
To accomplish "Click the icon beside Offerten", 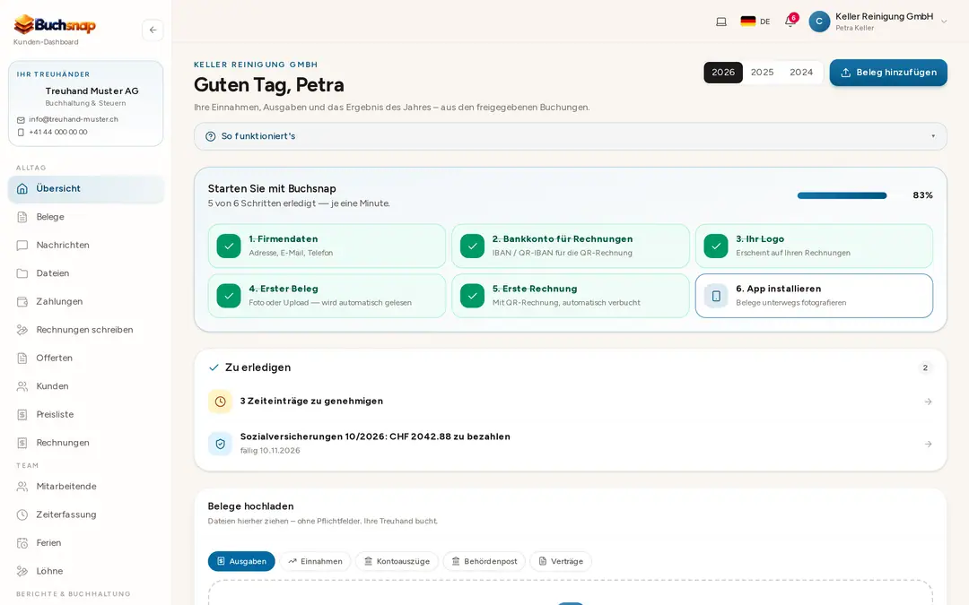I will (x=22, y=358).
